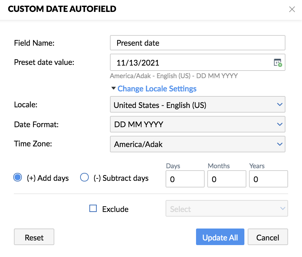Screen dimensions: 302x257
Task: Collapse the Change Locale Settings triangle
Action: click(x=114, y=88)
